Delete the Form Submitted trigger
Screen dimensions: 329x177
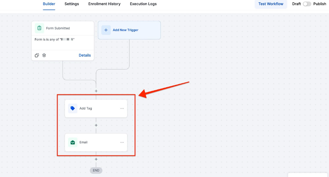point(44,55)
